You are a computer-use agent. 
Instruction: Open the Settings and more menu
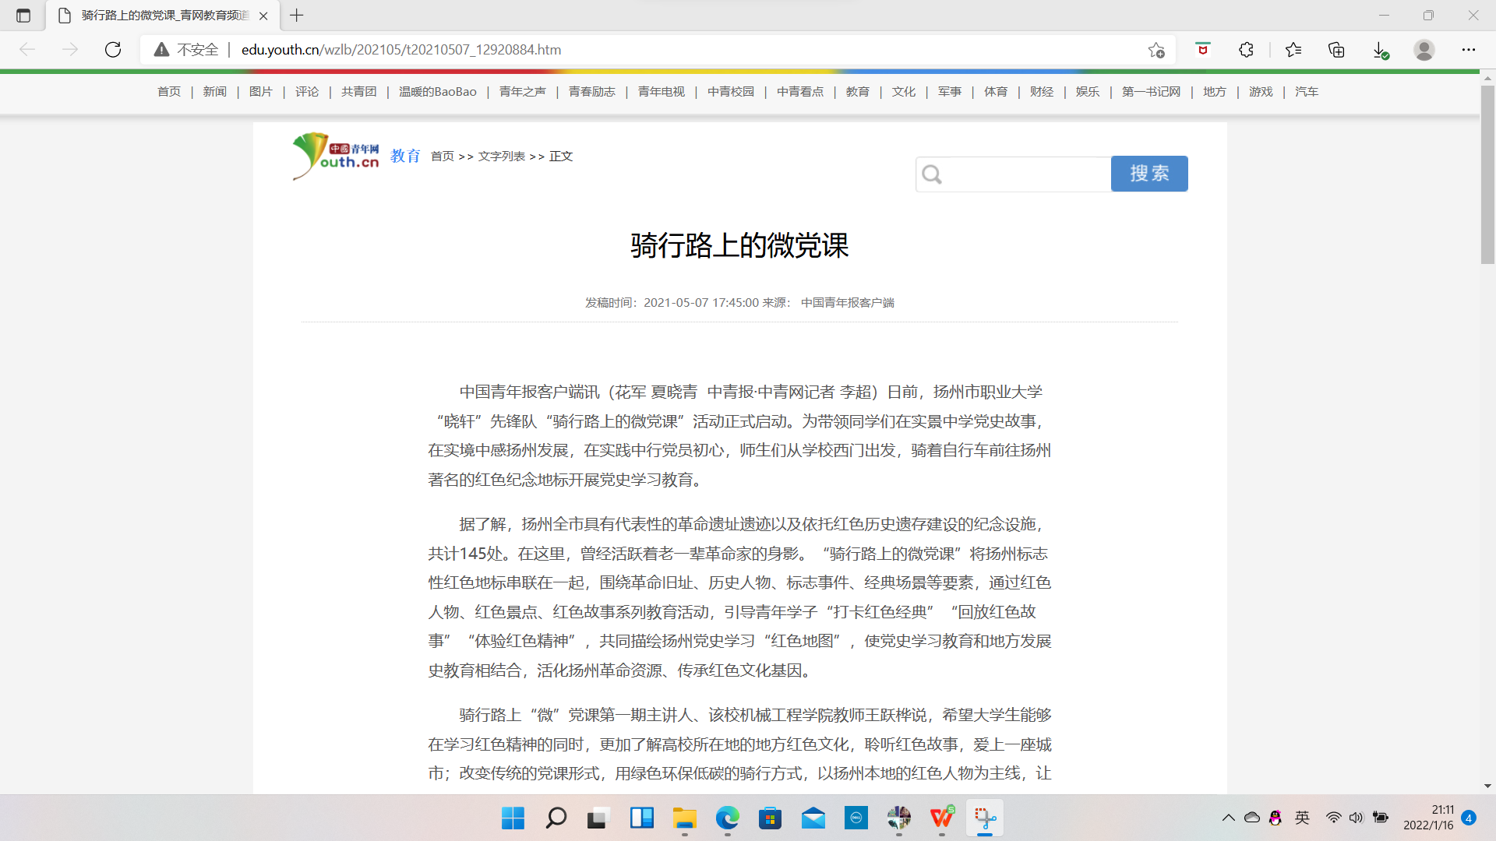(x=1469, y=49)
